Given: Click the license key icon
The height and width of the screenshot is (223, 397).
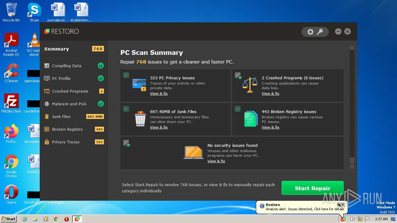Looking at the screenshot, I should [320, 32].
